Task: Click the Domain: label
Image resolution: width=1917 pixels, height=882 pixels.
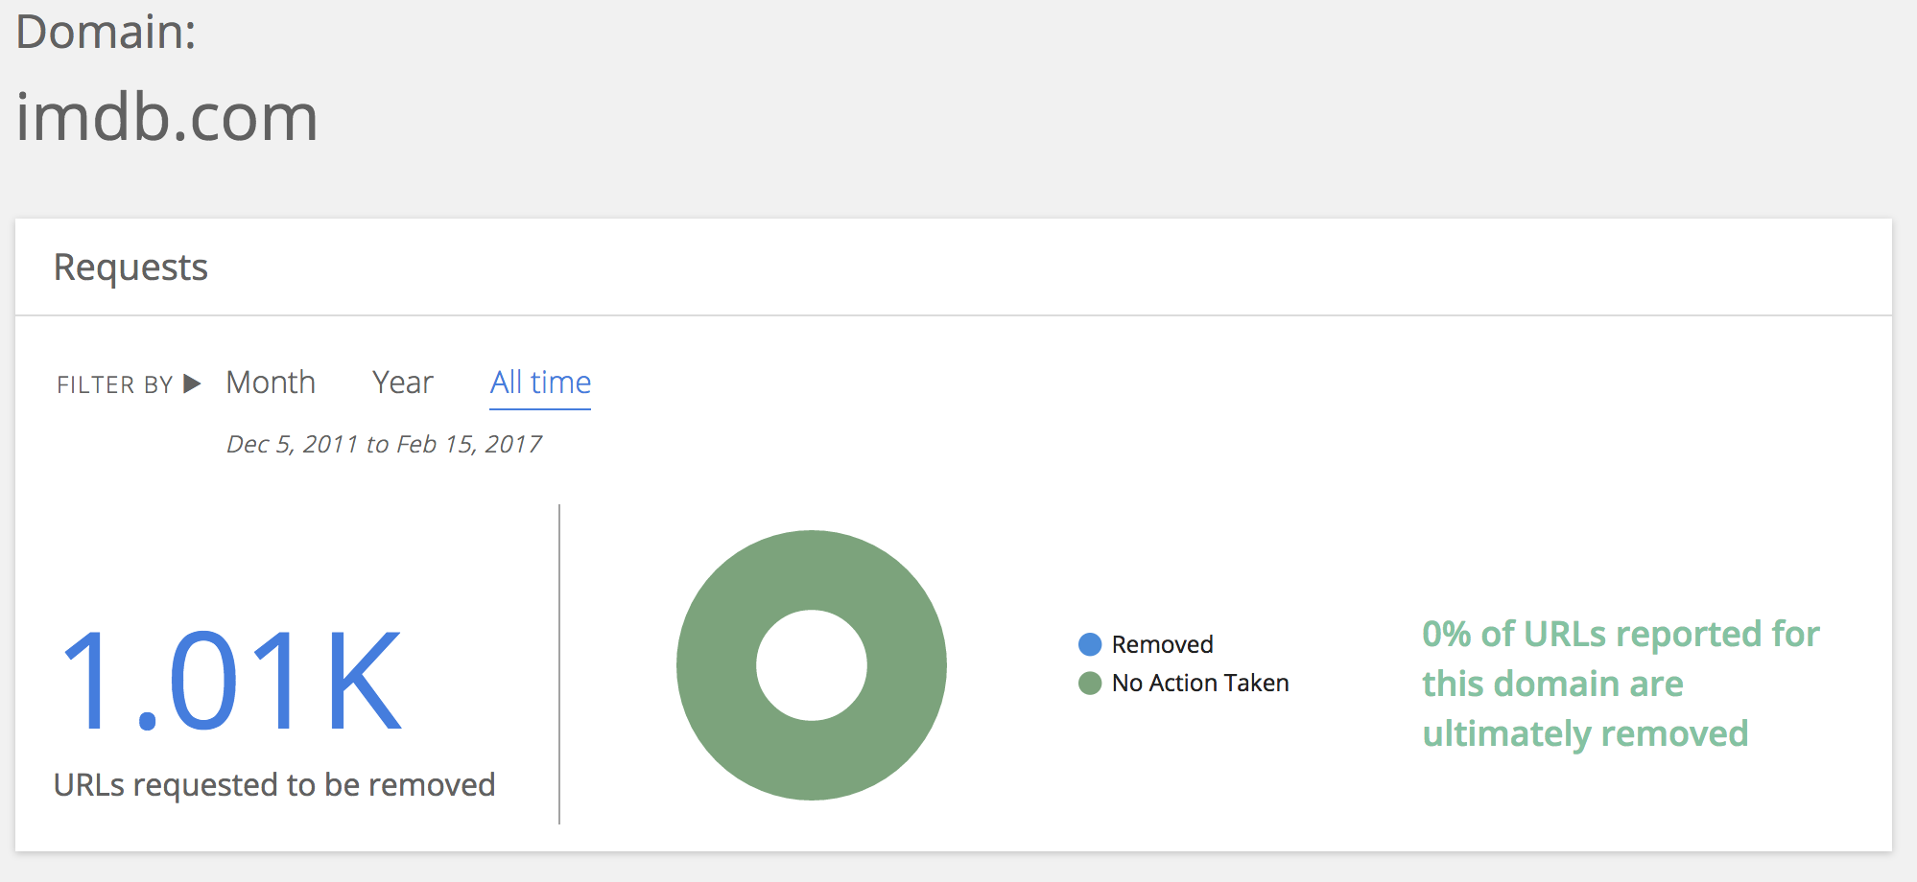Action: 106,32
